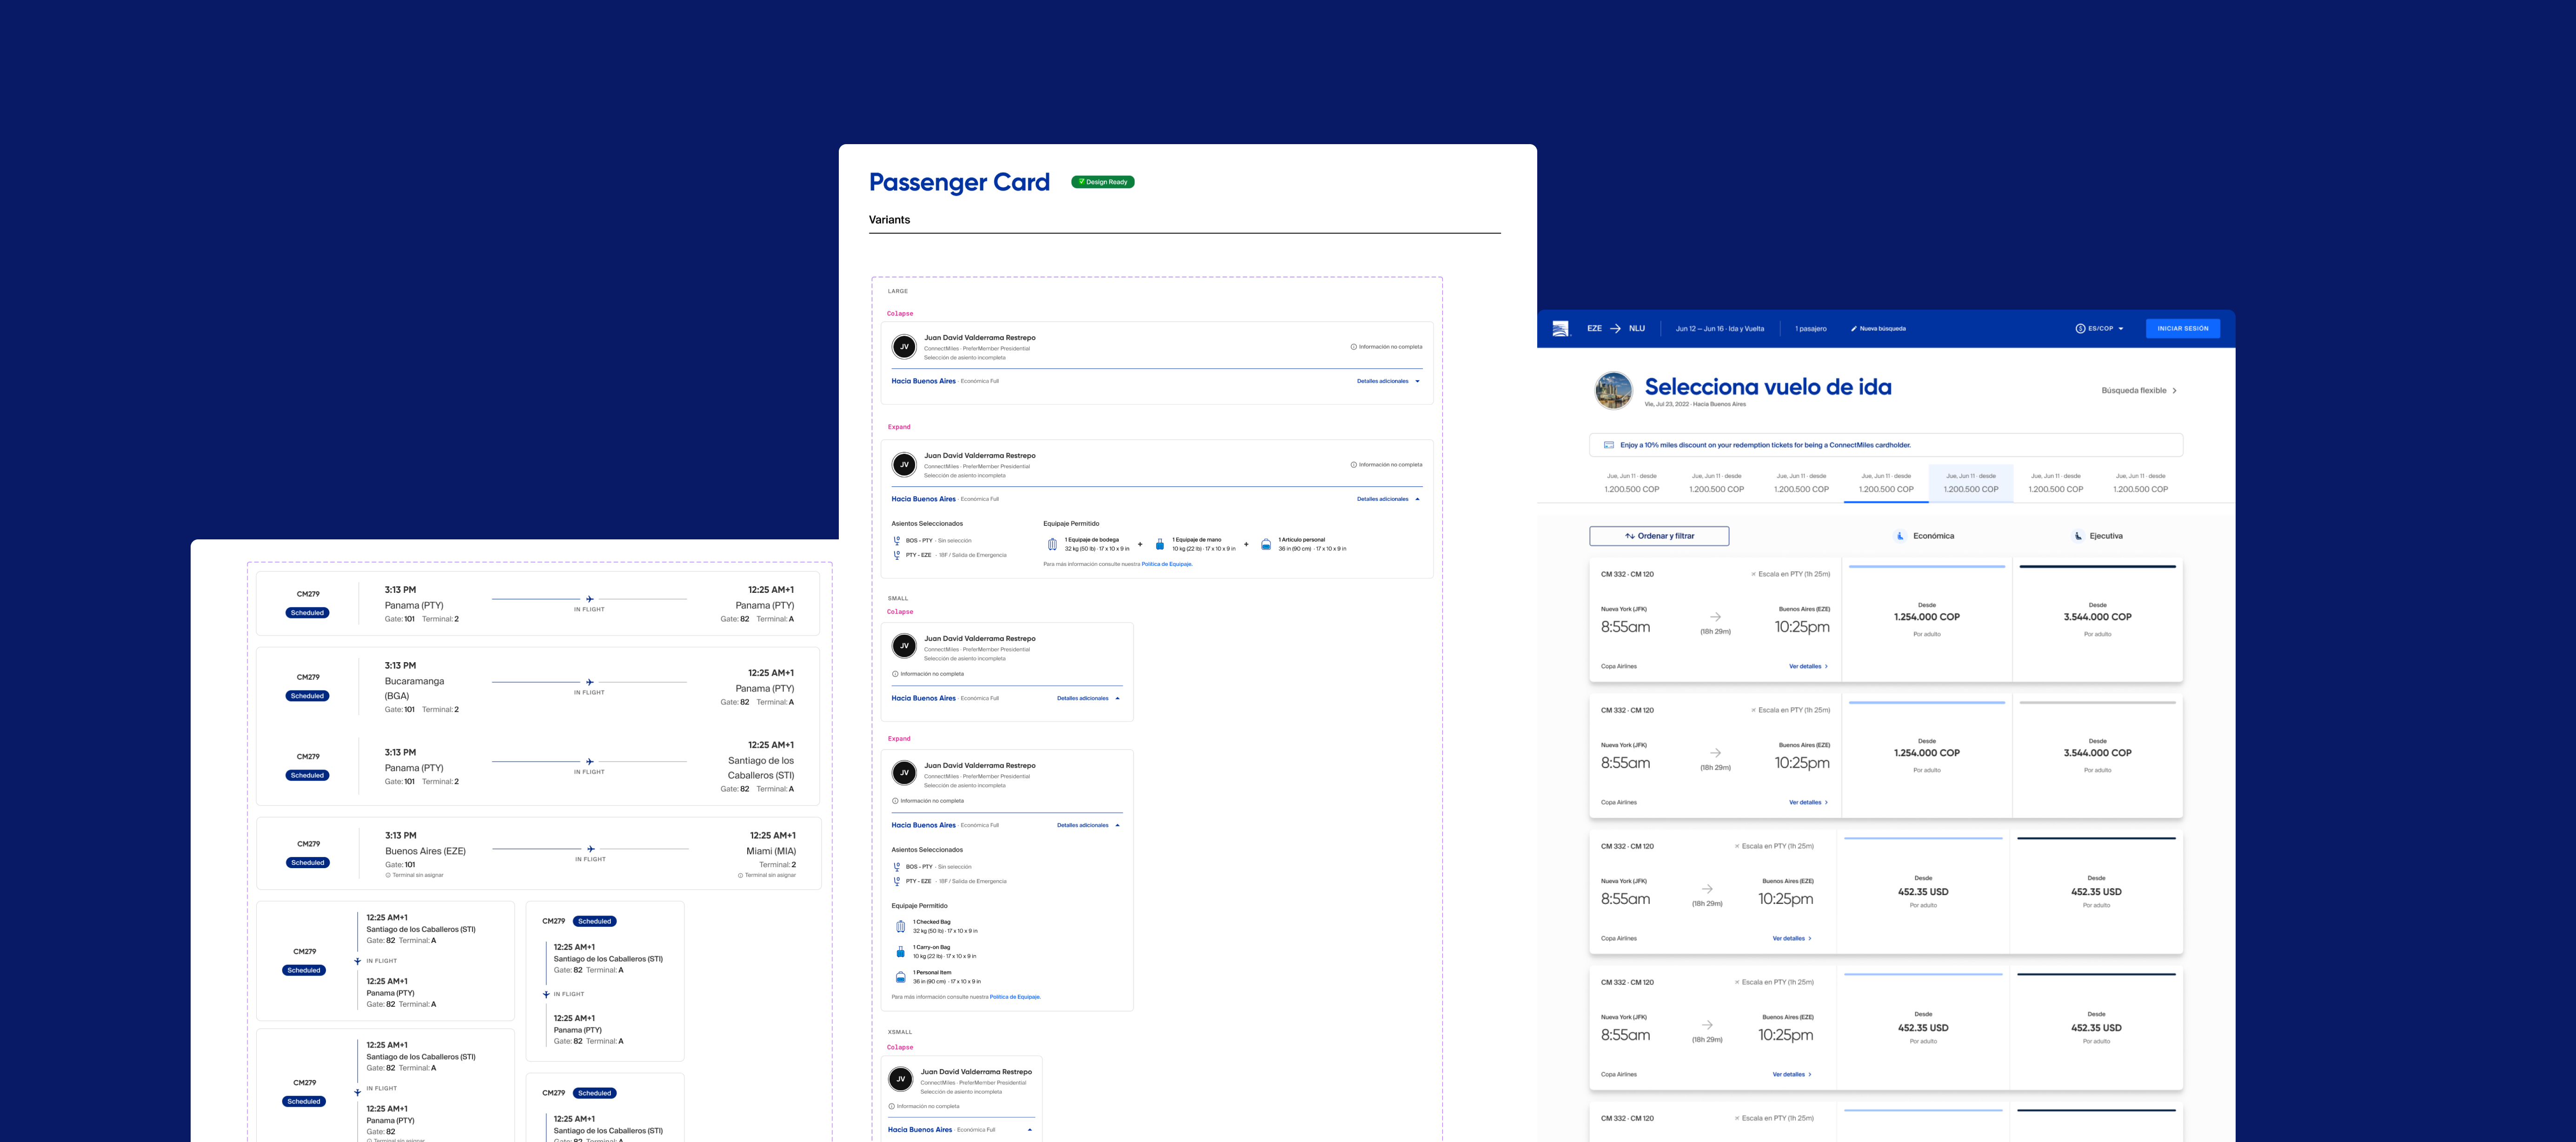Start a Nueva búsqueda from the header
Viewport: 2576px width, 1142px height.
(1878, 329)
